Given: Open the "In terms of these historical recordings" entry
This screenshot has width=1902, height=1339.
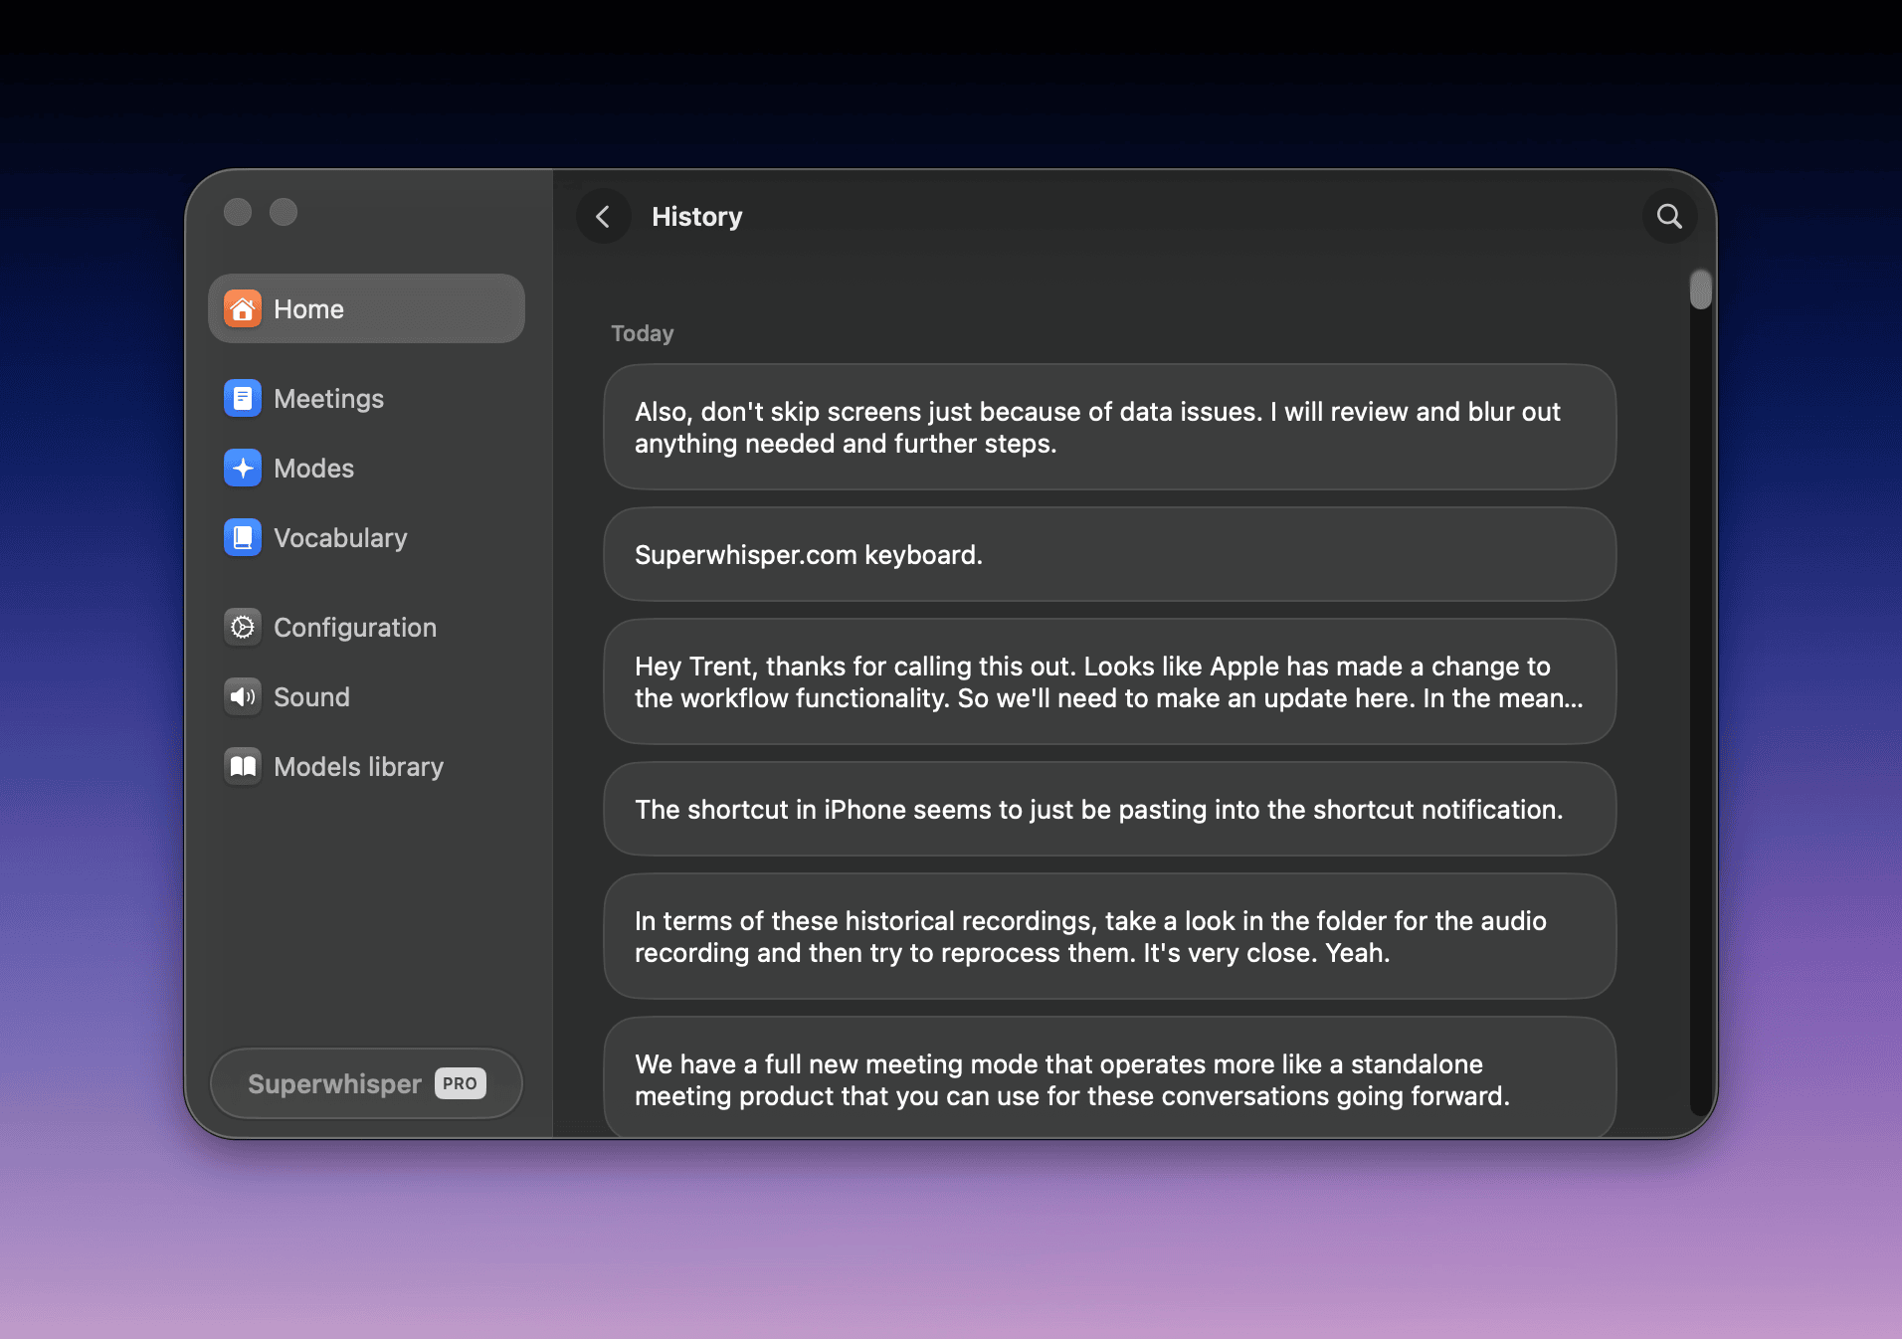Looking at the screenshot, I should point(1109,936).
